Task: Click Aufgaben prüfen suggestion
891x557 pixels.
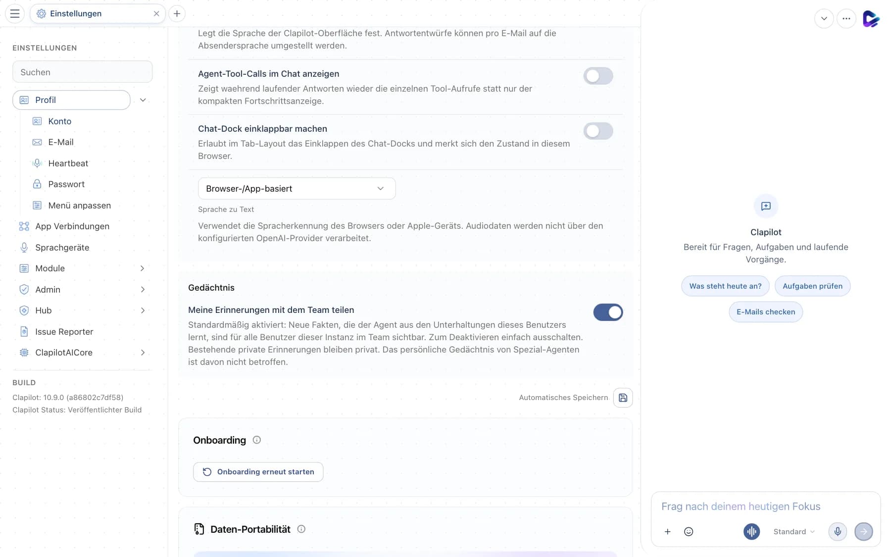Action: coord(812,286)
